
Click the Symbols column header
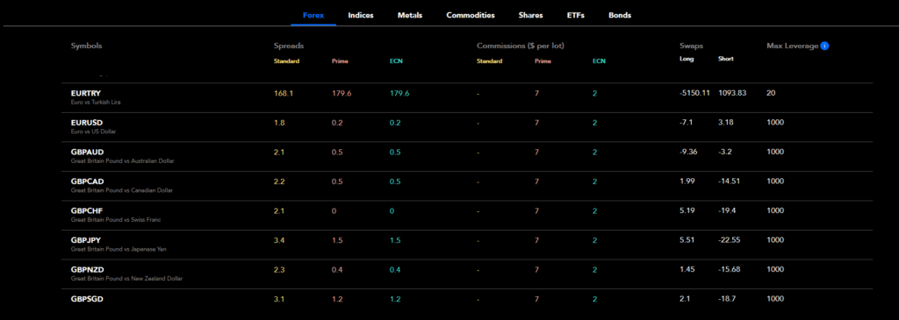coord(87,46)
